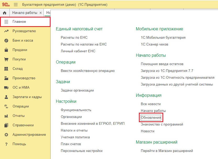This screenshot has height=159, width=218.
Task: Open the Продажи section
Action: click(x=20, y=50)
